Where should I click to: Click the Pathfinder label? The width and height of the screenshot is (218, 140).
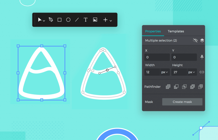point(152,87)
